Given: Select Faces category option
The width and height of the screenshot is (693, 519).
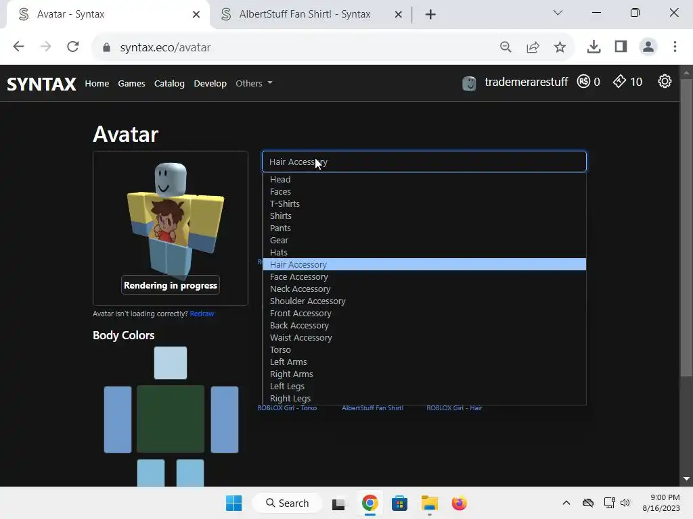Looking at the screenshot, I should pos(424,191).
